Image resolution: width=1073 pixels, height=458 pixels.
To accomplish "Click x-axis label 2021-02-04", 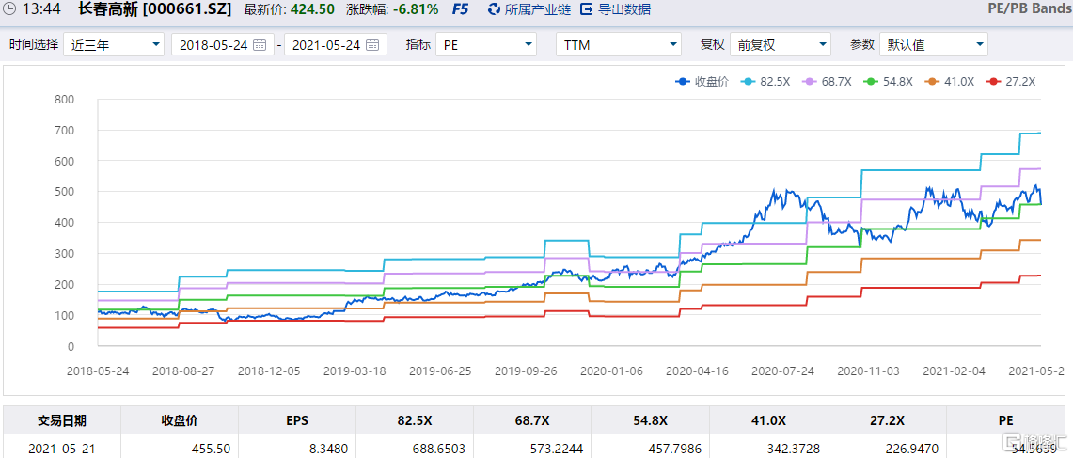I will (954, 371).
